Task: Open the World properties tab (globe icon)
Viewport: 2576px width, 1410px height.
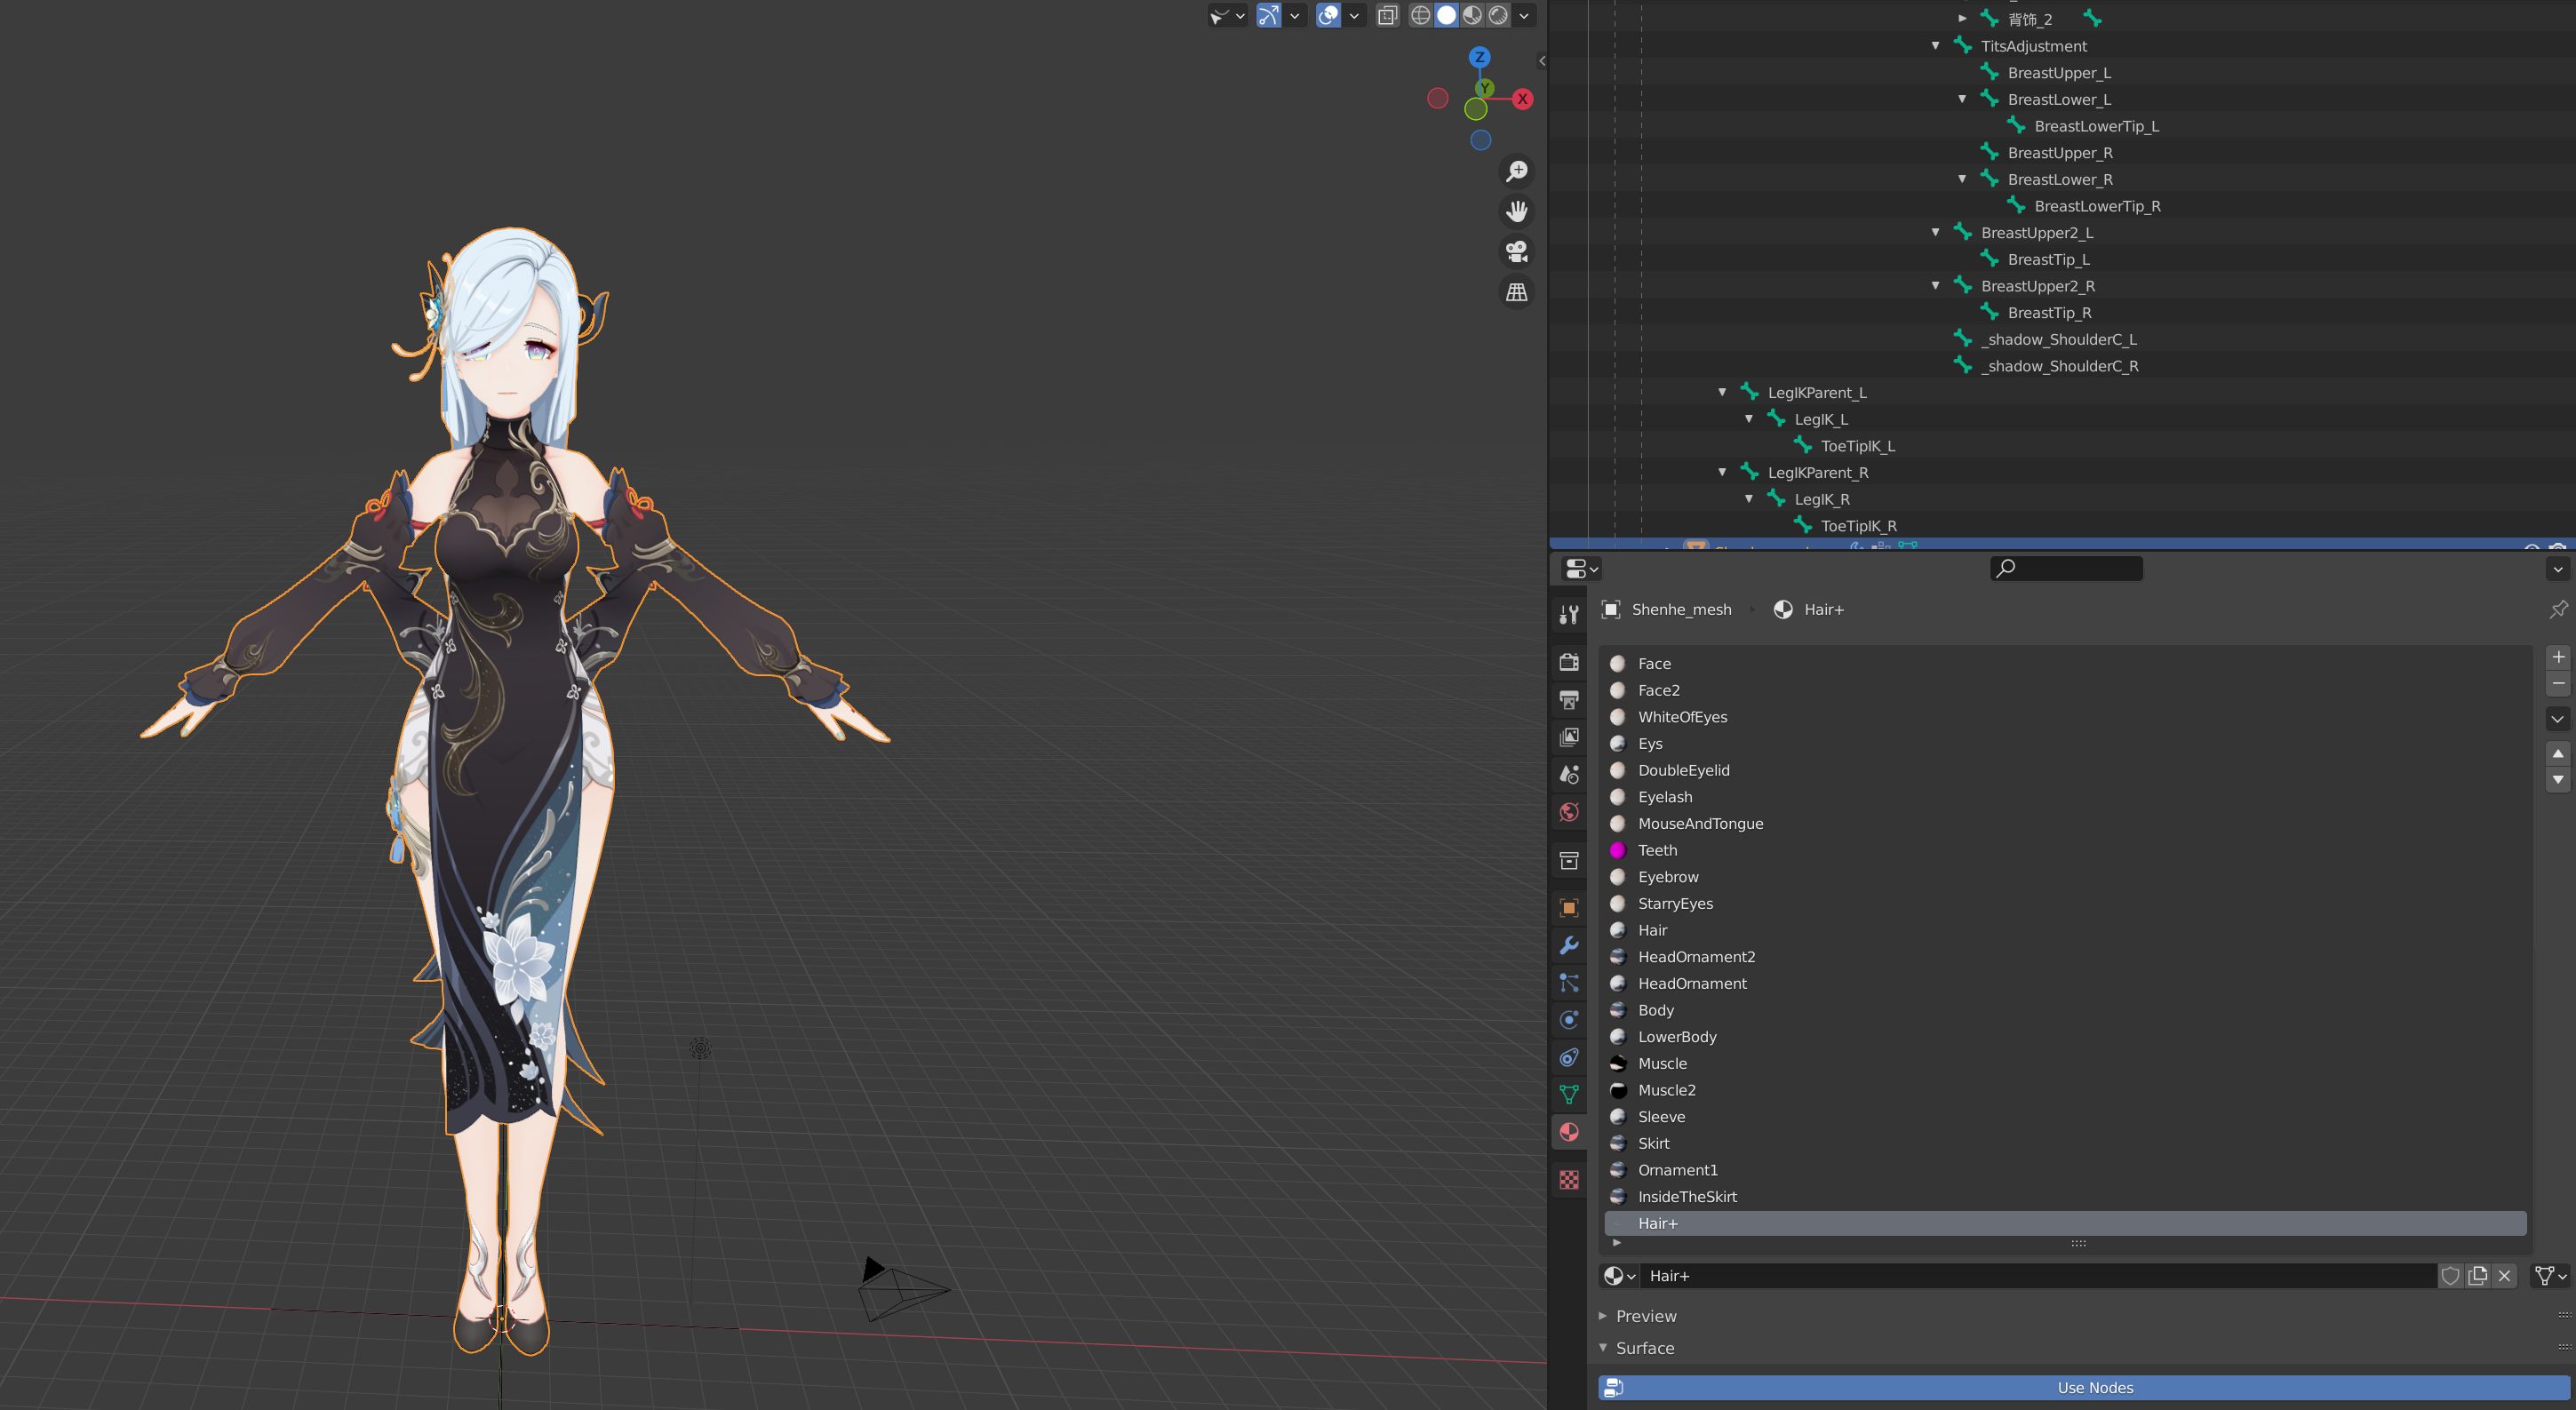Action: pyautogui.click(x=1568, y=812)
